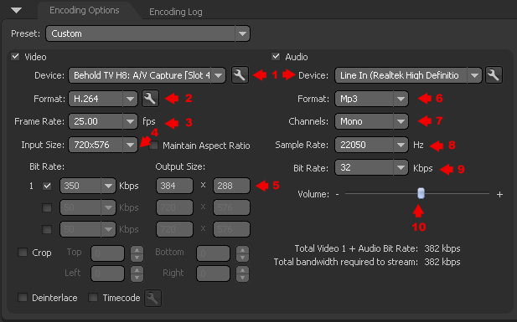Enable Maintain Aspect Ratio checkbox
Image resolution: width=517 pixels, height=322 pixels.
[153, 146]
